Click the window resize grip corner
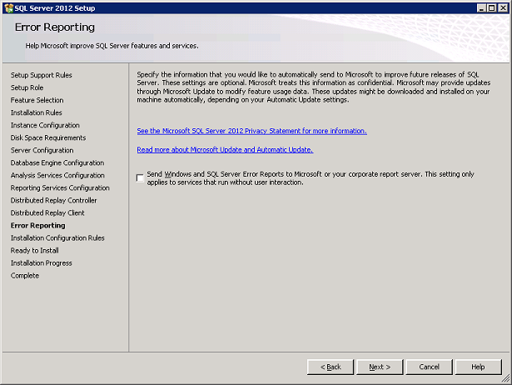This screenshot has height=385, width=512. tap(505, 378)
